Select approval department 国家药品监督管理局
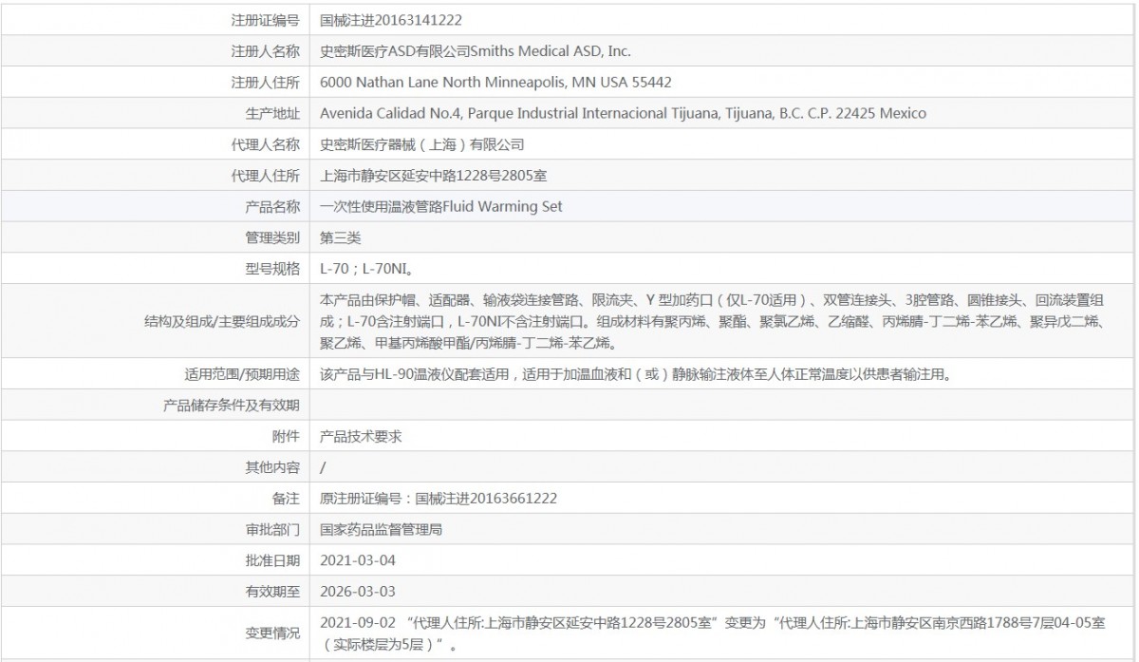The image size is (1139, 662). tap(382, 529)
